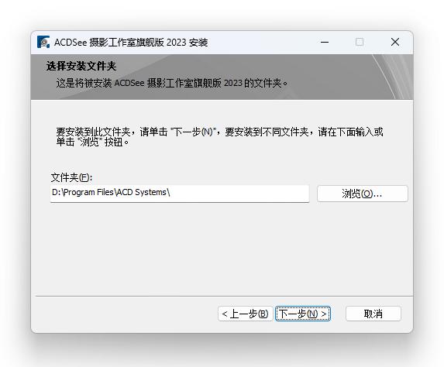Click empty dialog area below folder field

click(x=222, y=249)
